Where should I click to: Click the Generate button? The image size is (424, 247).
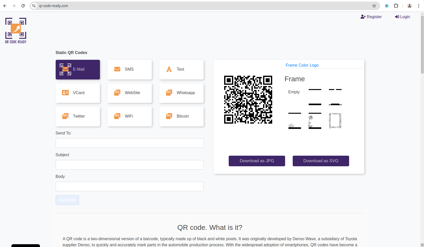pos(67,200)
